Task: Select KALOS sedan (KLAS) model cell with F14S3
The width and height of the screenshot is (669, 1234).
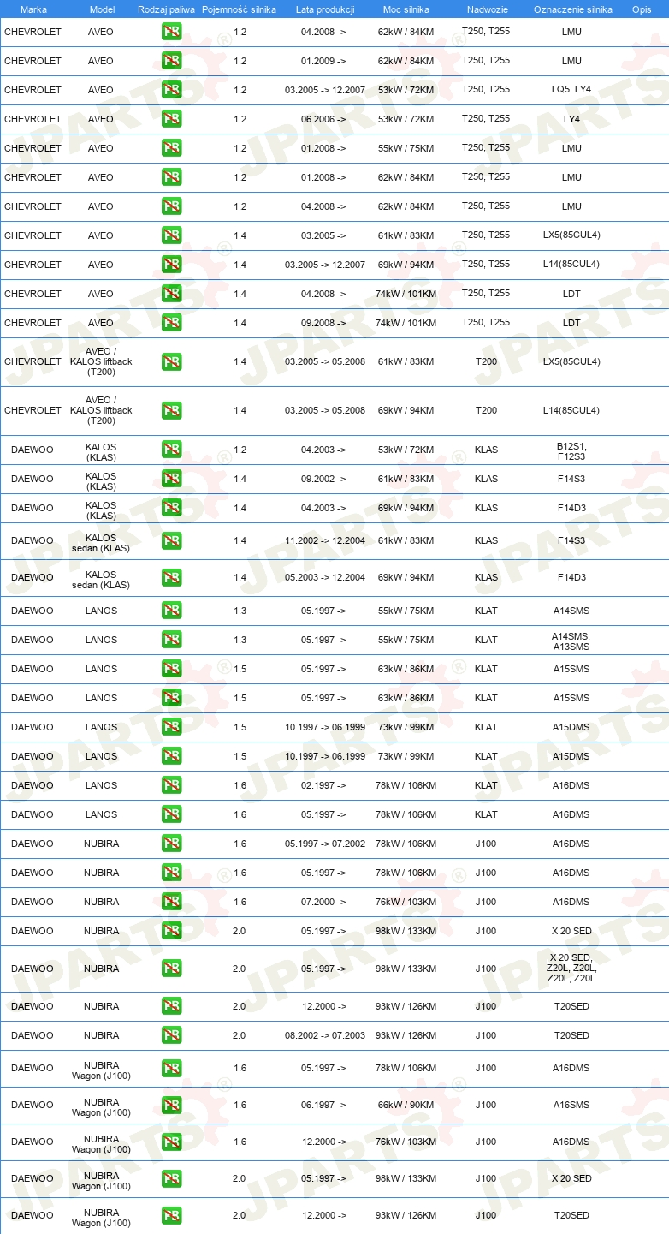Action: pos(101,543)
